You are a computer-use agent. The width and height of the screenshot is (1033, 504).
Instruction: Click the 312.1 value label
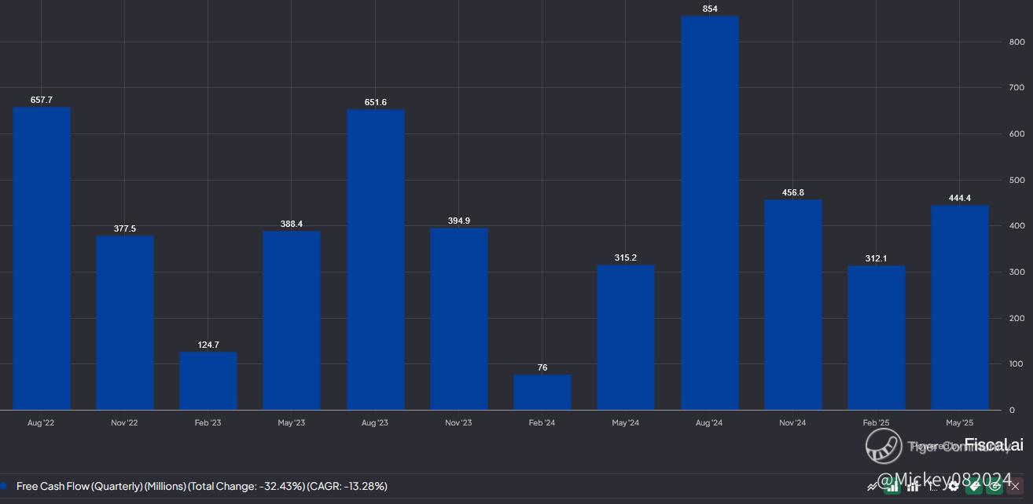[x=877, y=259]
